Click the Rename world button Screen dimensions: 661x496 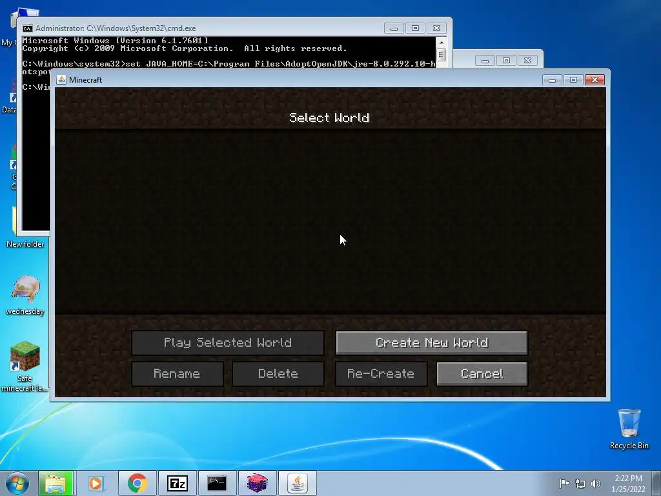click(x=177, y=374)
